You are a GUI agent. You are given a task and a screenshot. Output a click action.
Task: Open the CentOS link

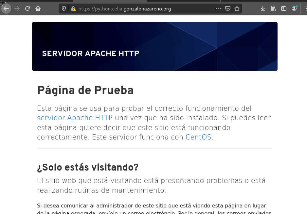[x=198, y=137]
